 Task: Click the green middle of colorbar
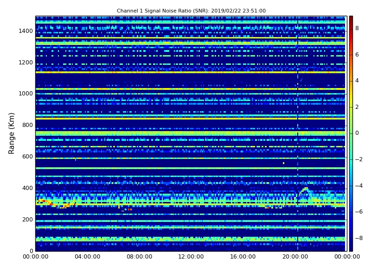pyautogui.click(x=351, y=133)
